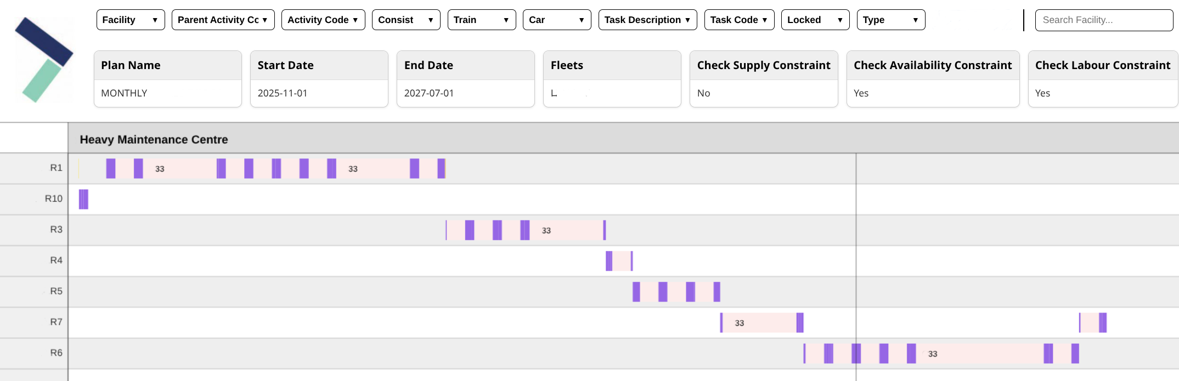Click the Search Facility input field
This screenshot has height=381, width=1179.
click(1104, 20)
